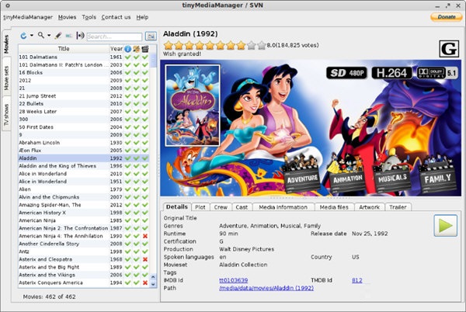This screenshot has width=466, height=312.
Task: Open the Movies menu
Action: pos(67,17)
